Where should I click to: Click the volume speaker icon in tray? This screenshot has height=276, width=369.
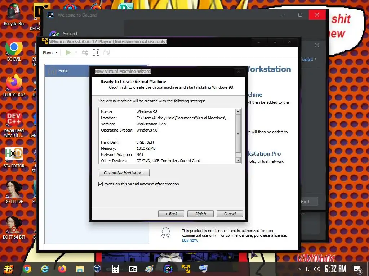[317, 269]
